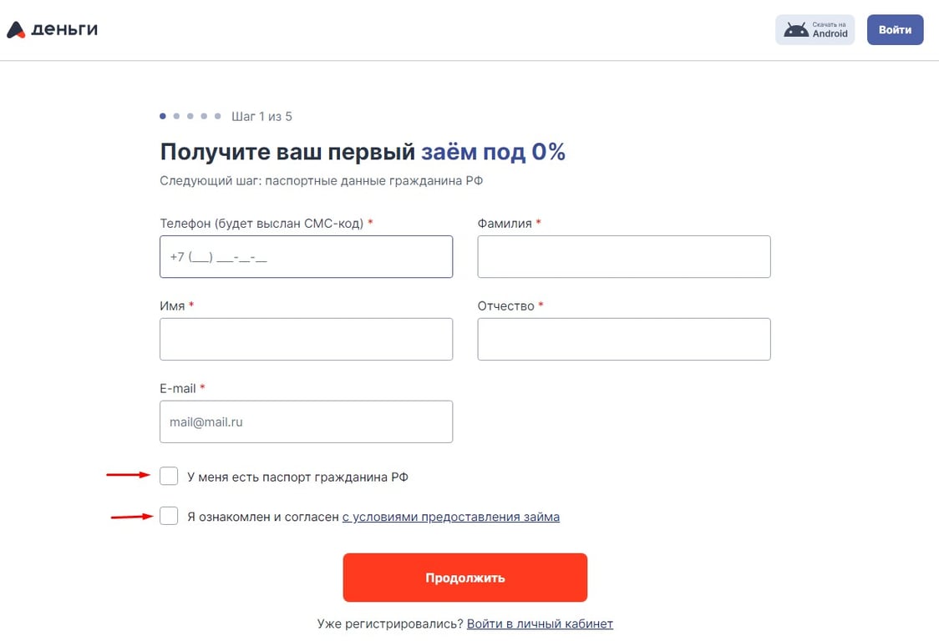Click into the Имя input field
The image size is (939, 641).
point(306,339)
